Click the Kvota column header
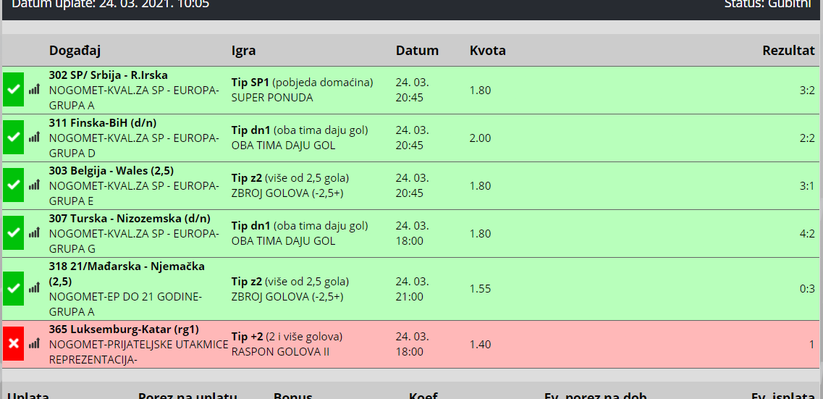The image size is (823, 399). pos(488,51)
